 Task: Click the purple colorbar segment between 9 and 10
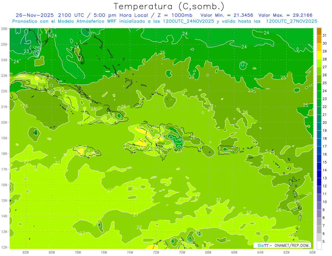[x=319, y=206]
